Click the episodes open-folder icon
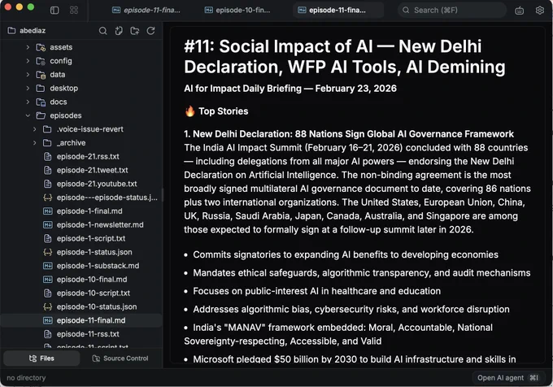The height and width of the screenshot is (387, 553). coord(41,115)
